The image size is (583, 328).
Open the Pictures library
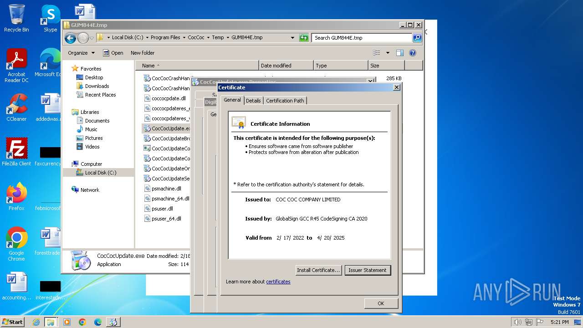94,138
